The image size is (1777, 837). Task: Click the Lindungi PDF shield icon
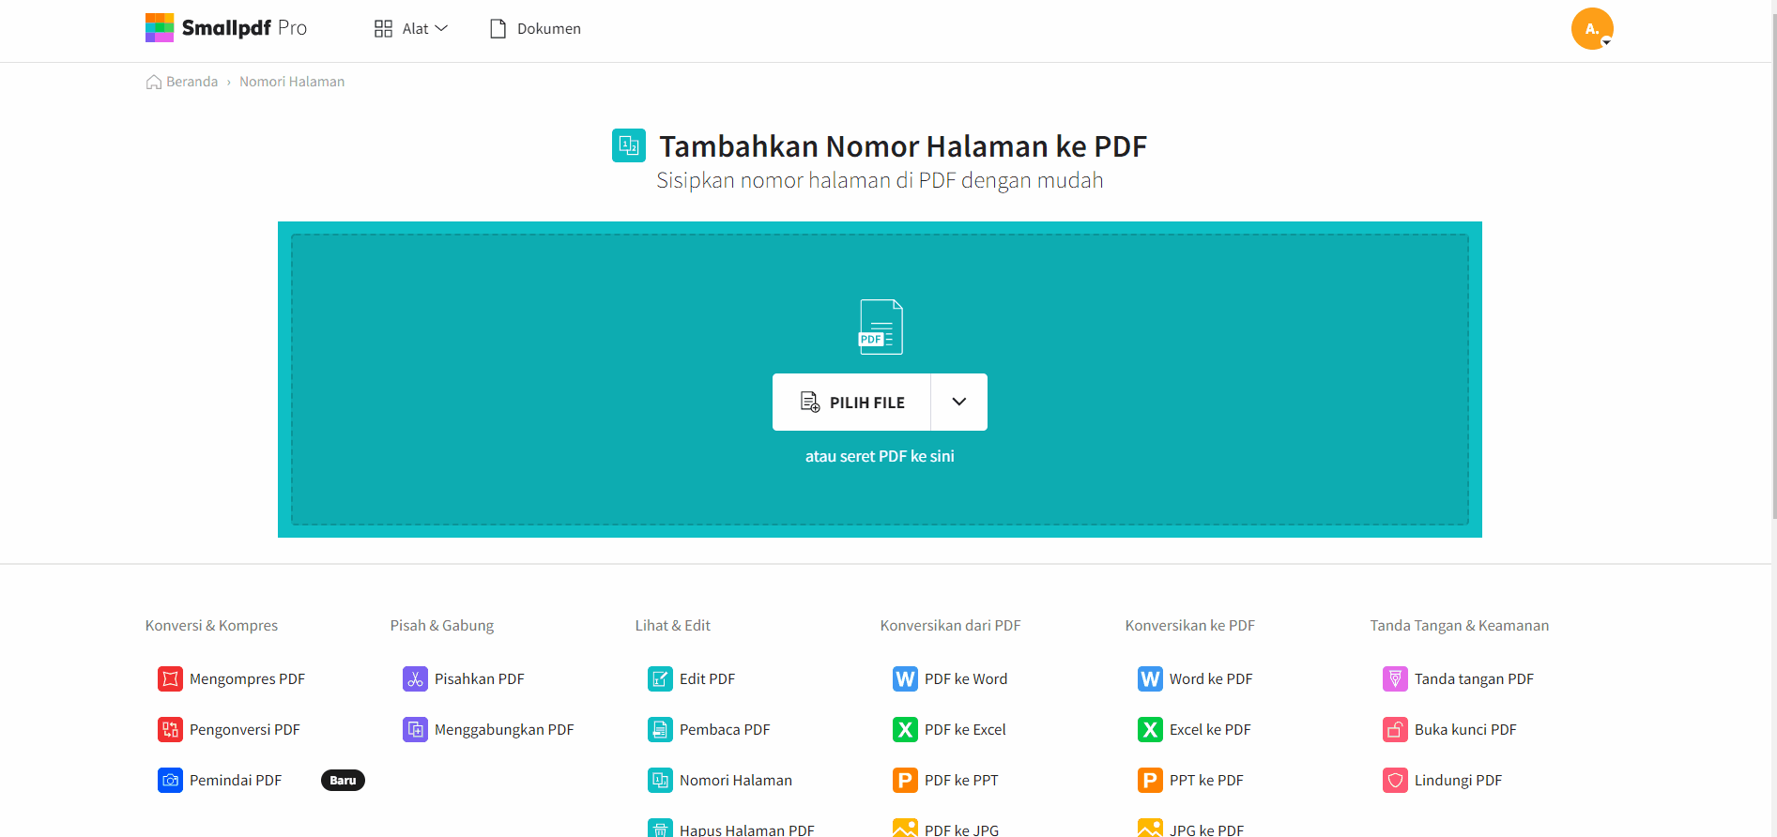[x=1395, y=780]
